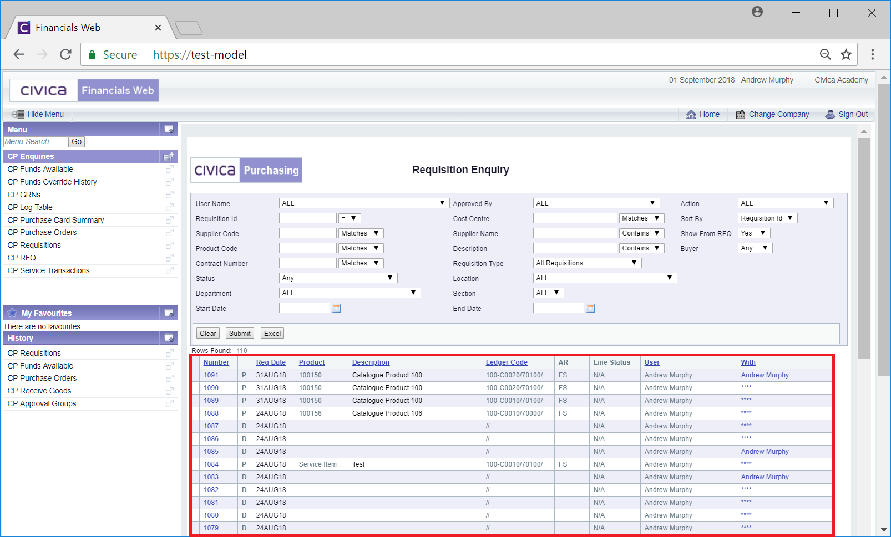
Task: Open End Date calendar picker
Action: [590, 308]
